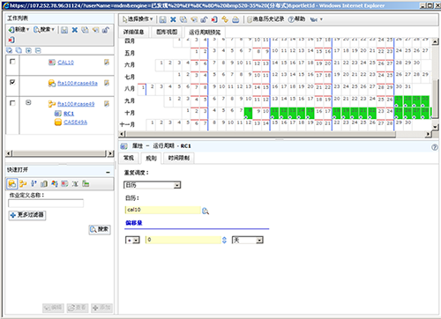This screenshot has width=441, height=319.
Task: Select the RC1 run cycle link
Action: pyautogui.click(x=69, y=114)
